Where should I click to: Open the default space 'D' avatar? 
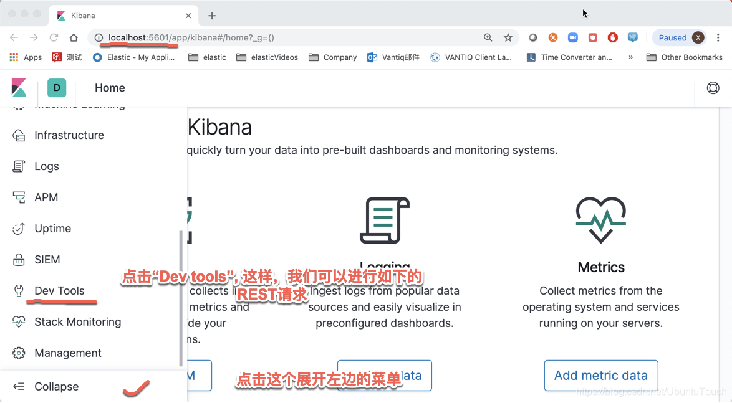pos(57,88)
